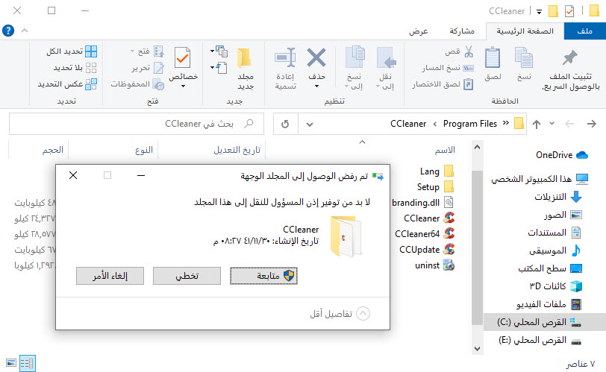Image resolution: width=606 pixels, height=372 pixels.
Task: Click Select all (تحديد الكل)
Action: pyautogui.click(x=72, y=51)
